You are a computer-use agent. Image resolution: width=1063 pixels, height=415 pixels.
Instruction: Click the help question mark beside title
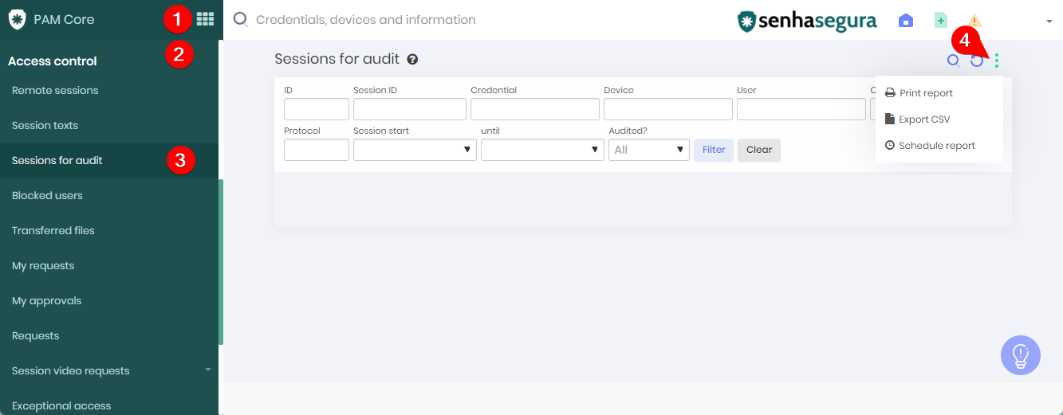412,59
